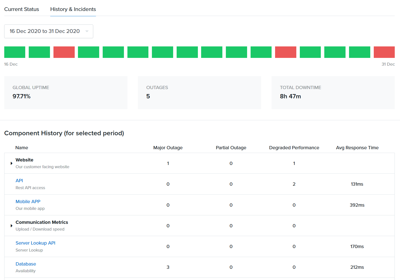
Task: Expand the Communication Metrics row
Action: click(11, 226)
